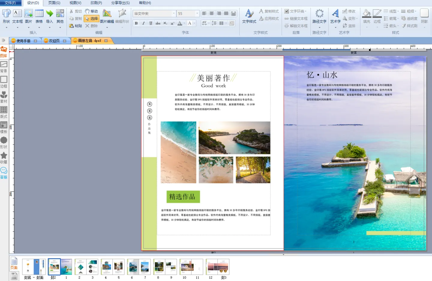Switch to the 使用手册 document tab

[x=23, y=41]
